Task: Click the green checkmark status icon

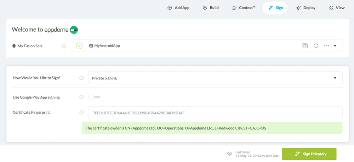Action: tap(79, 46)
